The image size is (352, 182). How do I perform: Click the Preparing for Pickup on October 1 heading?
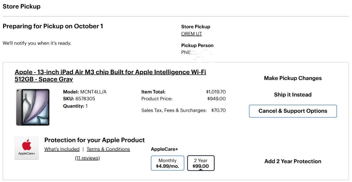53,26
